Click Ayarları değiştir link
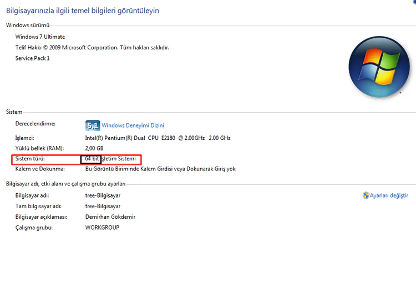Image resolution: width=416 pixels, height=292 pixels. click(389, 195)
